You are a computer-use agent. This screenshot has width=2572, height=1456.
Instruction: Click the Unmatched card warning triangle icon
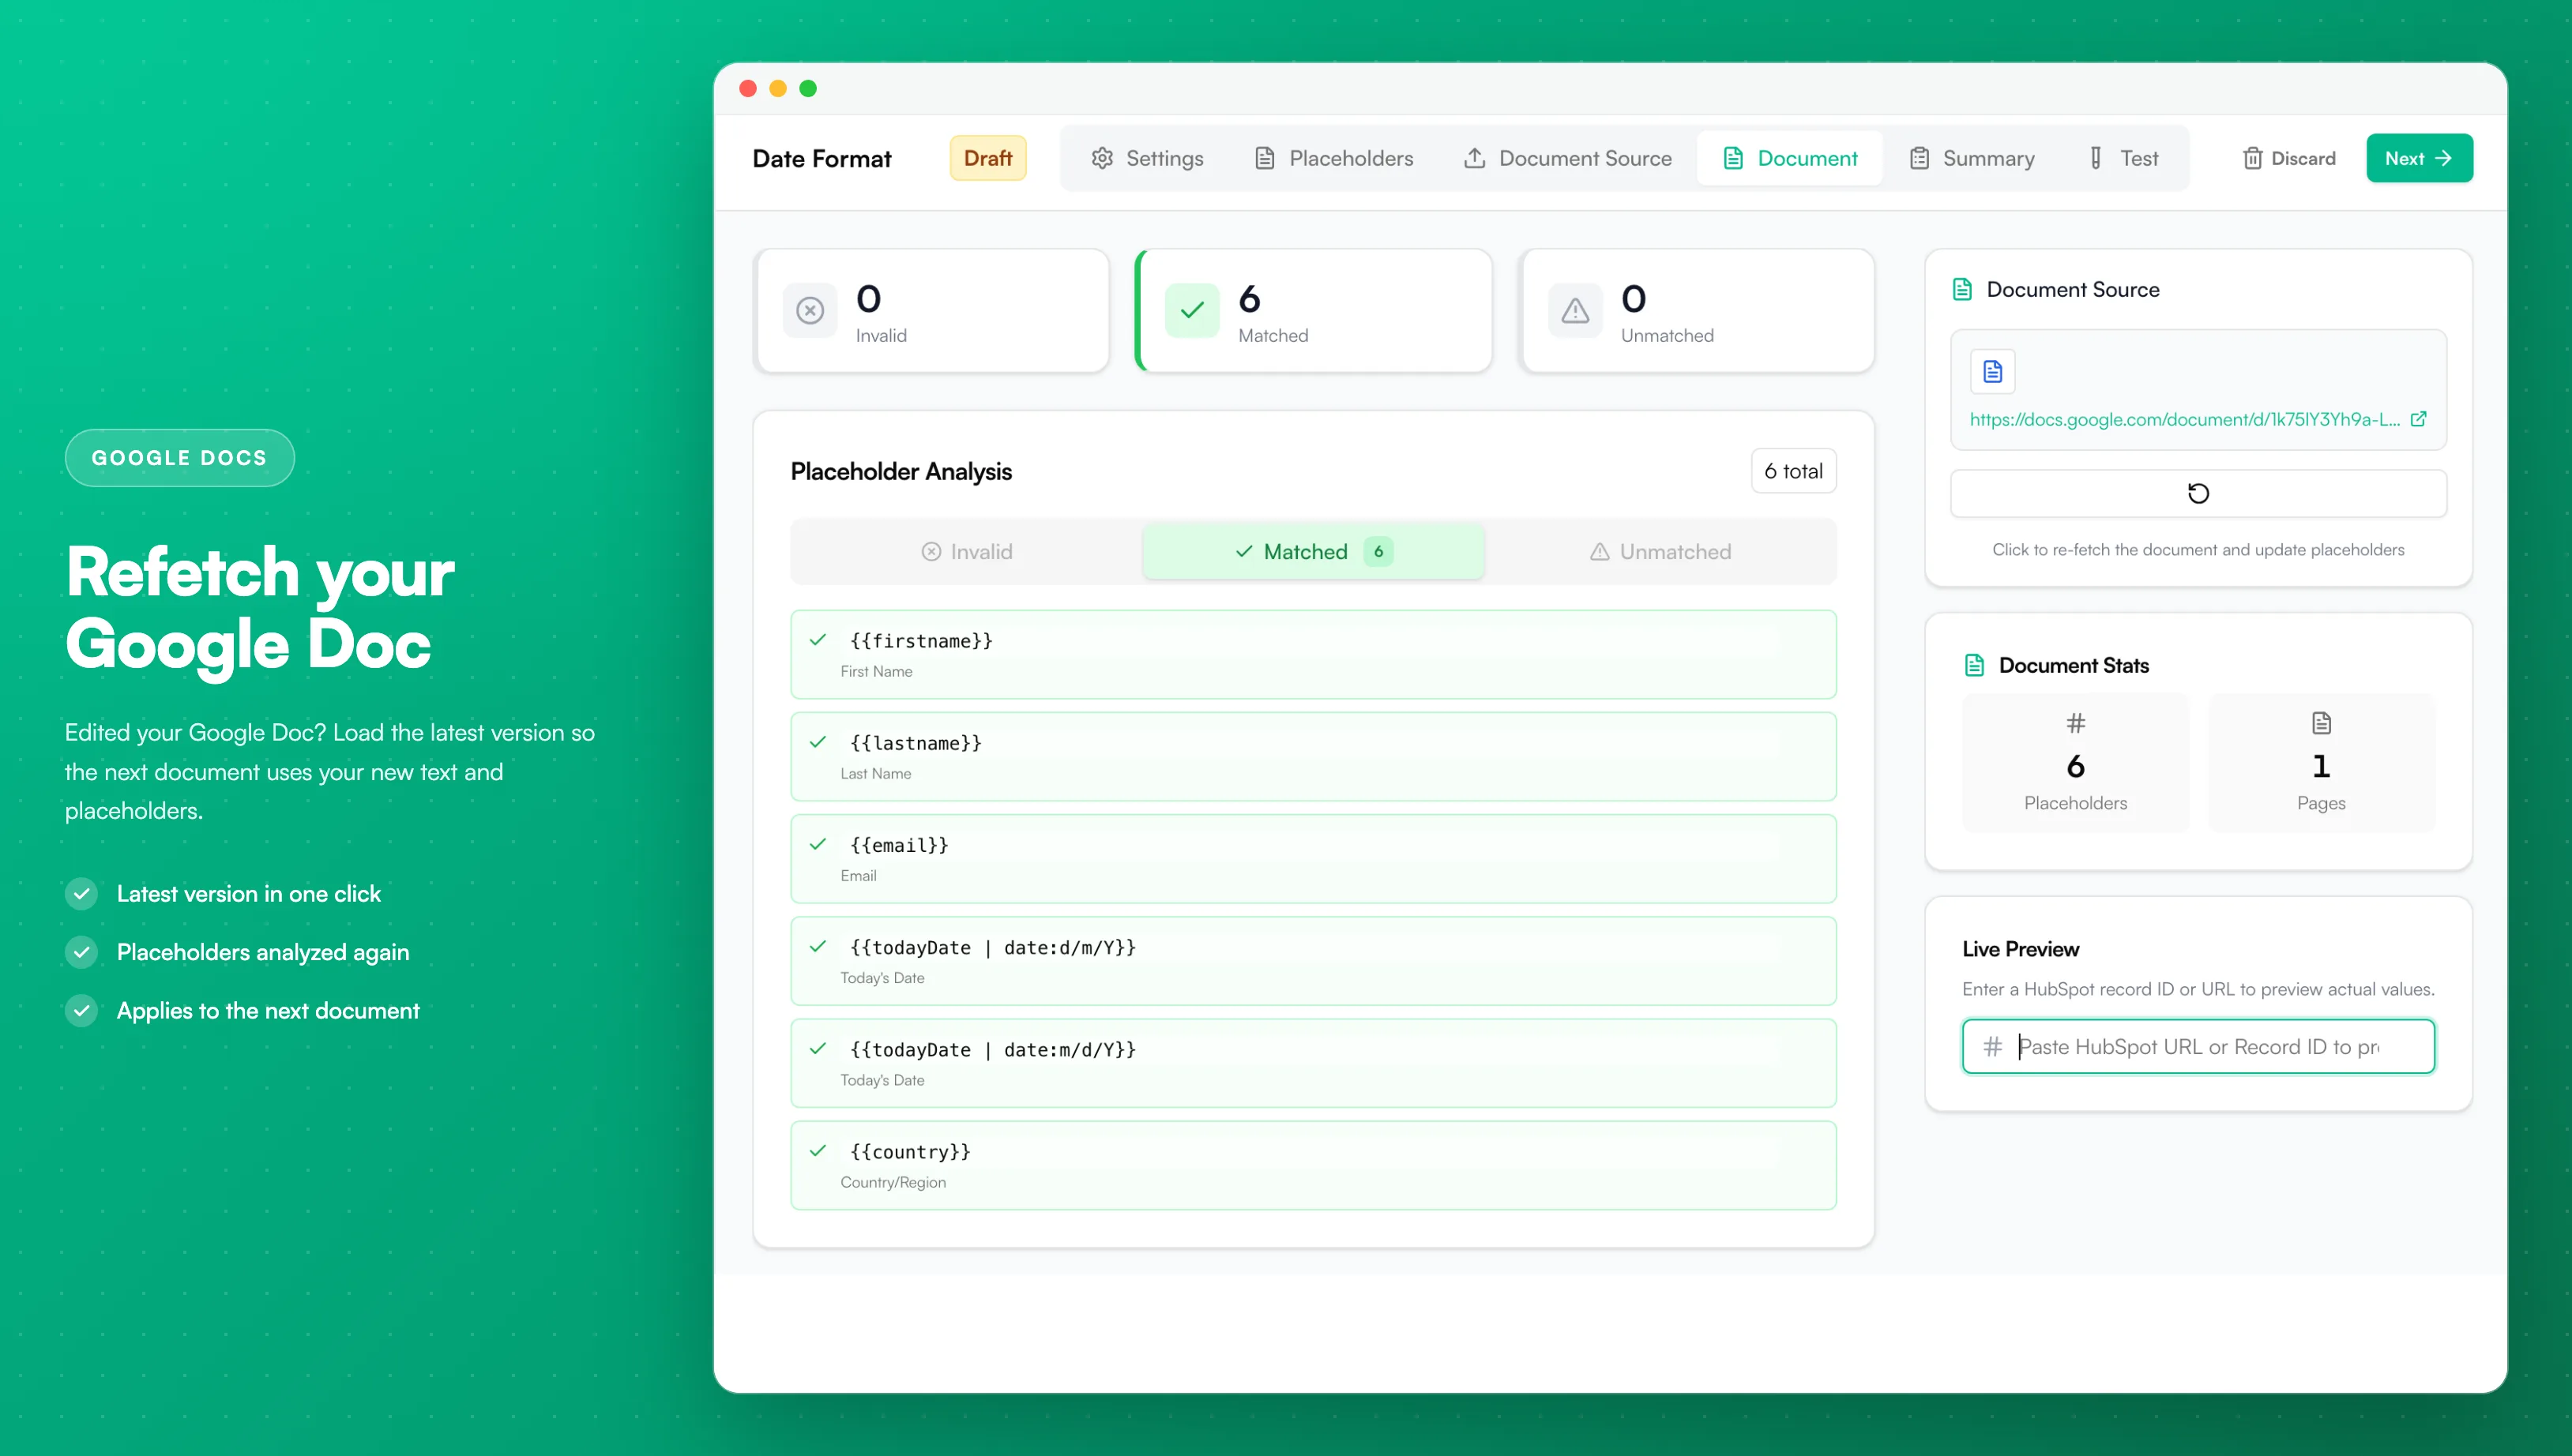pyautogui.click(x=1574, y=311)
